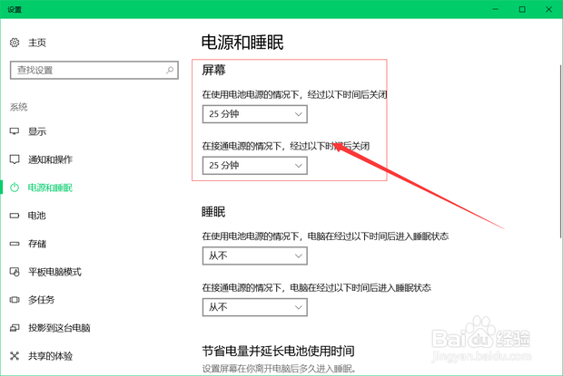The height and width of the screenshot is (376, 563).
Task: Open sleep dropdown for battery power
Action: [x=255, y=255]
